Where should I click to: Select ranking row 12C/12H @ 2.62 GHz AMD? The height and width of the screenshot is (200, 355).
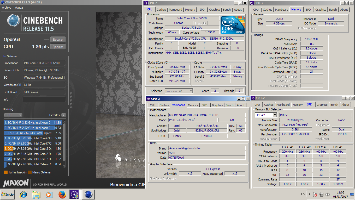32,133
